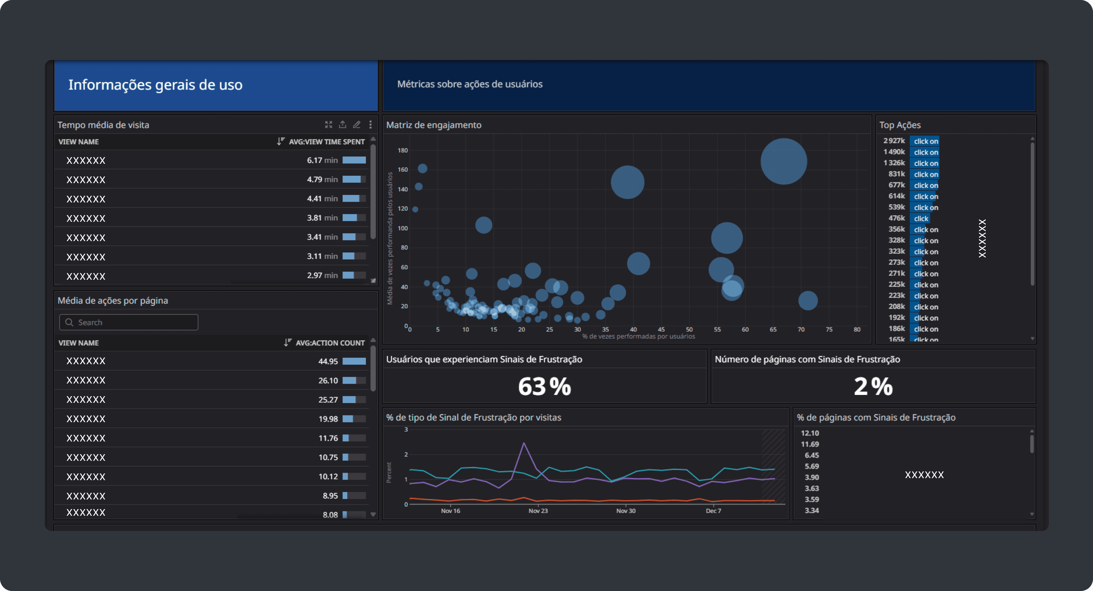Viewport: 1093px width, 591px height.
Task: Select the row with 4.41 min
Action: click(x=212, y=198)
